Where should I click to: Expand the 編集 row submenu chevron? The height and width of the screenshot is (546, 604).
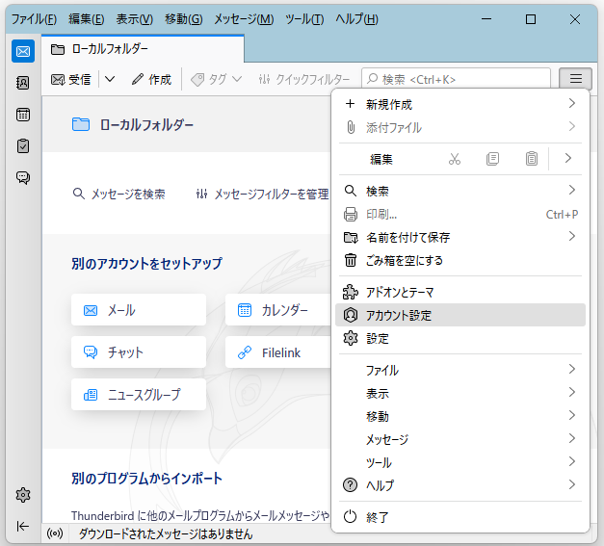pyautogui.click(x=567, y=158)
